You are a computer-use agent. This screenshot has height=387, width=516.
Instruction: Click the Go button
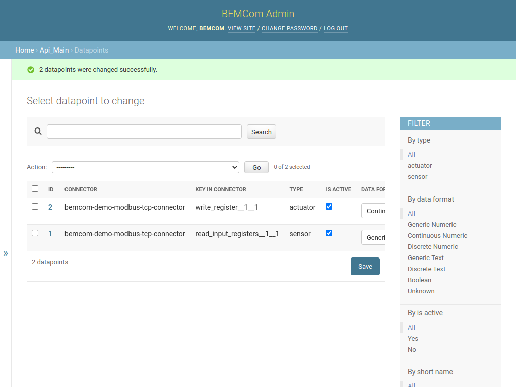[x=256, y=167]
